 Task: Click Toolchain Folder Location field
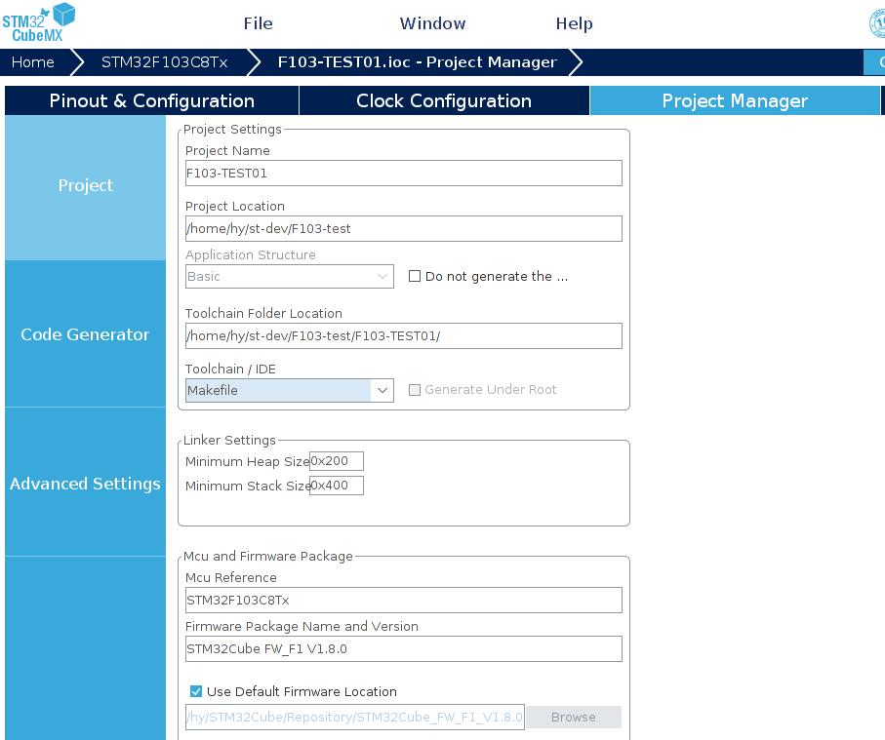point(404,335)
